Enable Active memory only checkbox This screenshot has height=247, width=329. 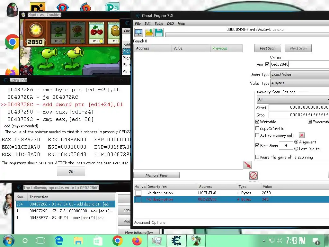257,135
